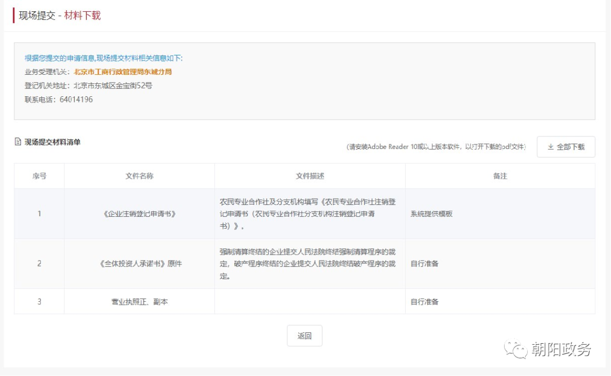
Task: Click 自行准备 remark in row 2
Action: (424, 264)
